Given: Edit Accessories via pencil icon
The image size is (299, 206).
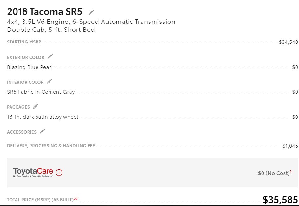Looking at the screenshot, I should pos(42,131).
